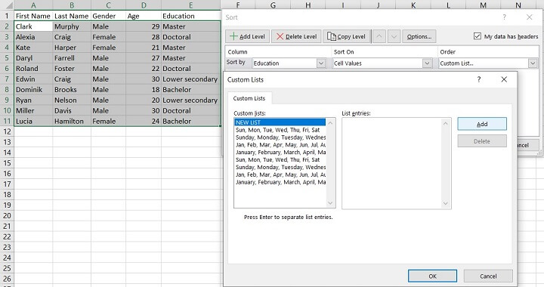Click cell containing Roland
This screenshot has height=287, width=544.
point(33,69)
